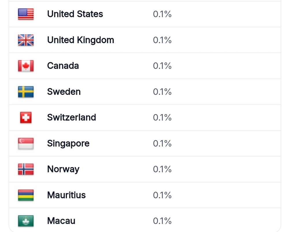This screenshot has height=232, width=289.
Task: Click the United States flag icon
Action: coord(26,14)
